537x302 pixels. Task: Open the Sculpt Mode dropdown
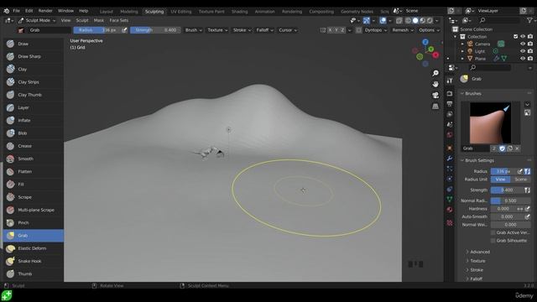point(37,20)
